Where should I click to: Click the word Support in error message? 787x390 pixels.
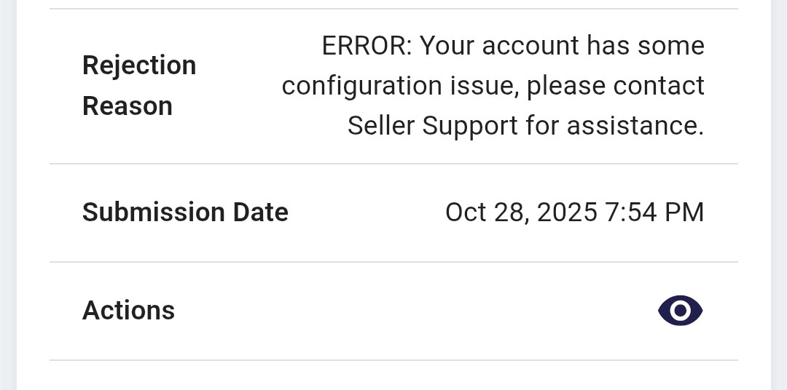point(470,126)
